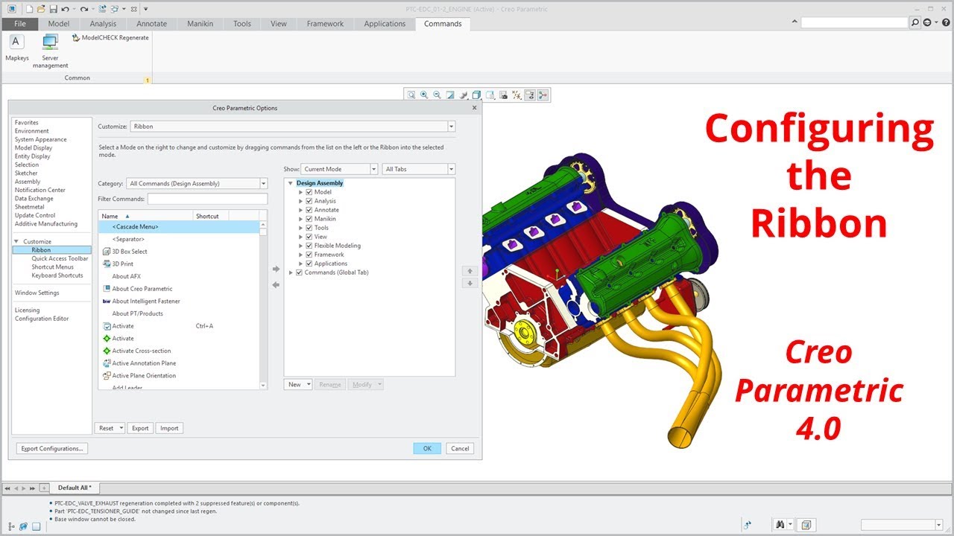Click the Export button
The width and height of the screenshot is (954, 536).
coord(139,428)
